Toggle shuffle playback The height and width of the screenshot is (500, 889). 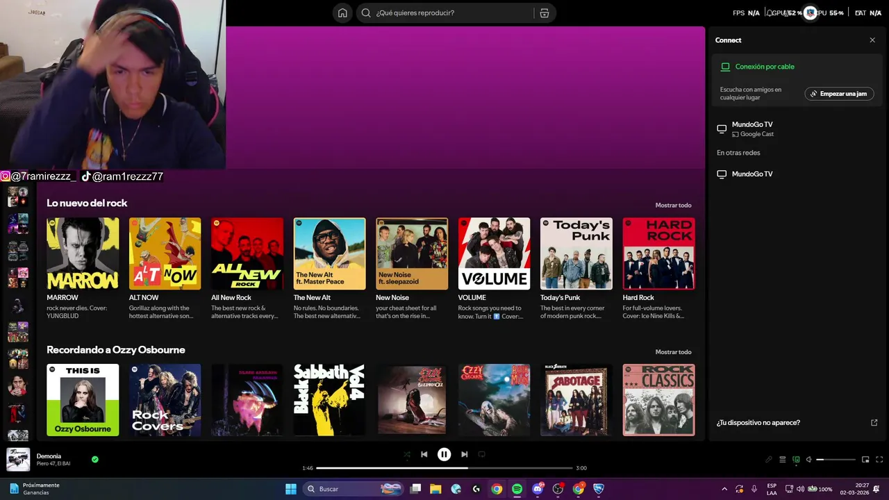click(x=407, y=454)
